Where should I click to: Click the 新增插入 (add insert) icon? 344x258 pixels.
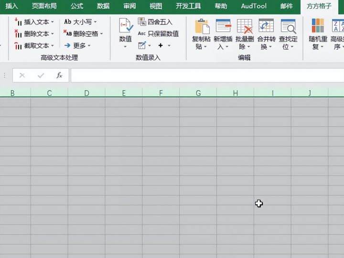pyautogui.click(x=223, y=26)
